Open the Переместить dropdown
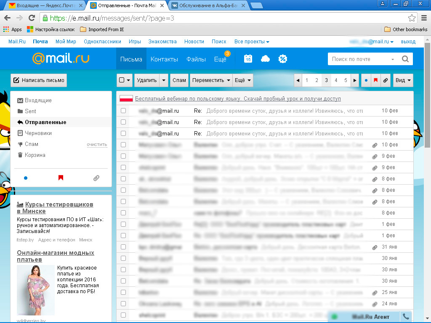 (x=211, y=80)
